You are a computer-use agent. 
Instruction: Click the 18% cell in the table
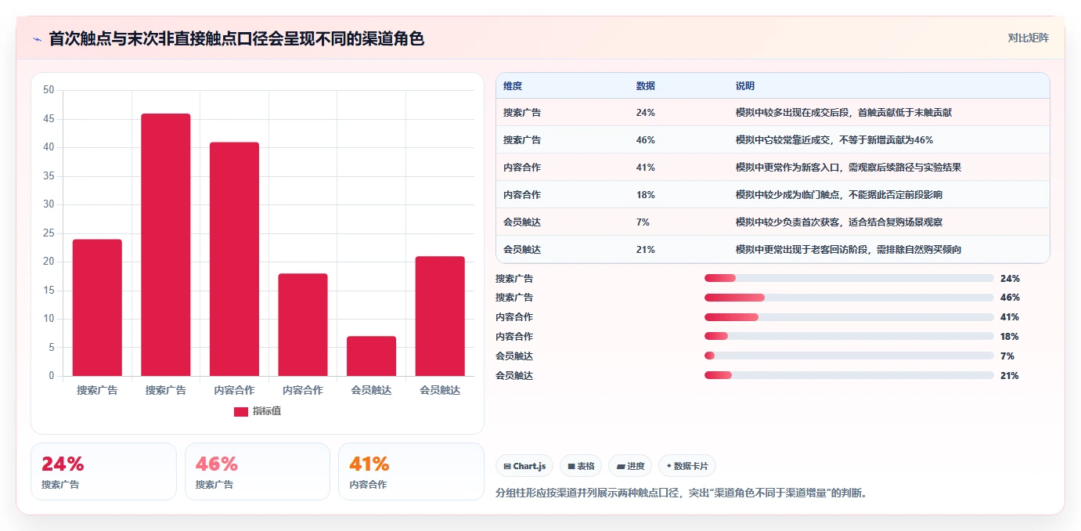point(646,195)
